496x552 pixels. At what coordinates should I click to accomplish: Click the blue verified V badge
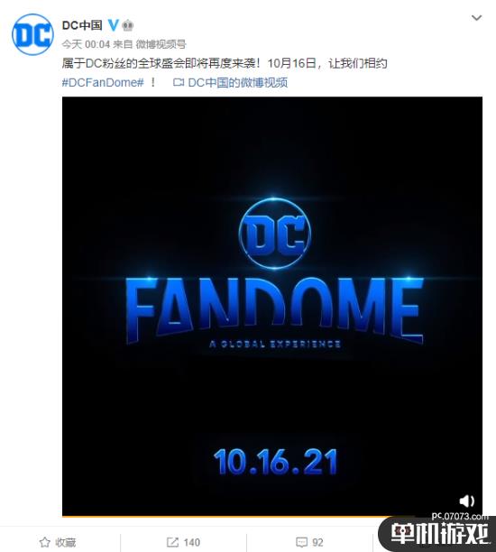pos(113,25)
